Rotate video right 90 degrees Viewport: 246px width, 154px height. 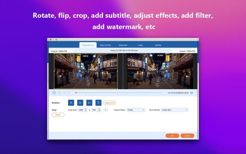click(x=80, y=103)
